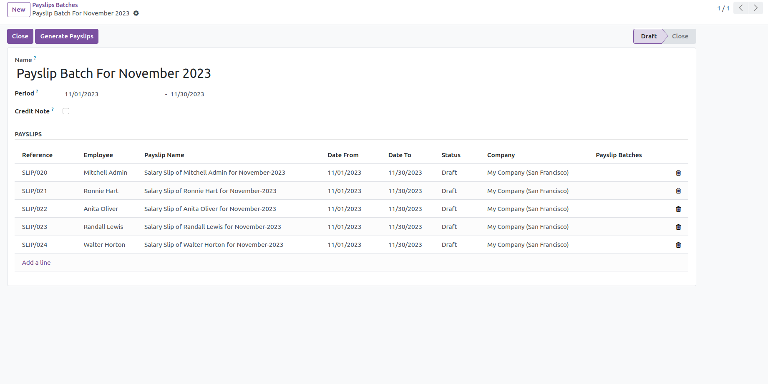Show help tooltip for Period field
768x384 pixels.
(x=37, y=91)
